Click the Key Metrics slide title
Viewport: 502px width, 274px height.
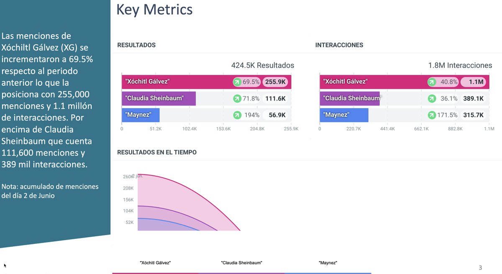coord(154,9)
